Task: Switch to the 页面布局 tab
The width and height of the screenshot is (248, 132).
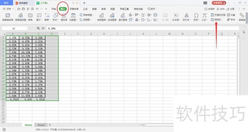Action: (74, 9)
